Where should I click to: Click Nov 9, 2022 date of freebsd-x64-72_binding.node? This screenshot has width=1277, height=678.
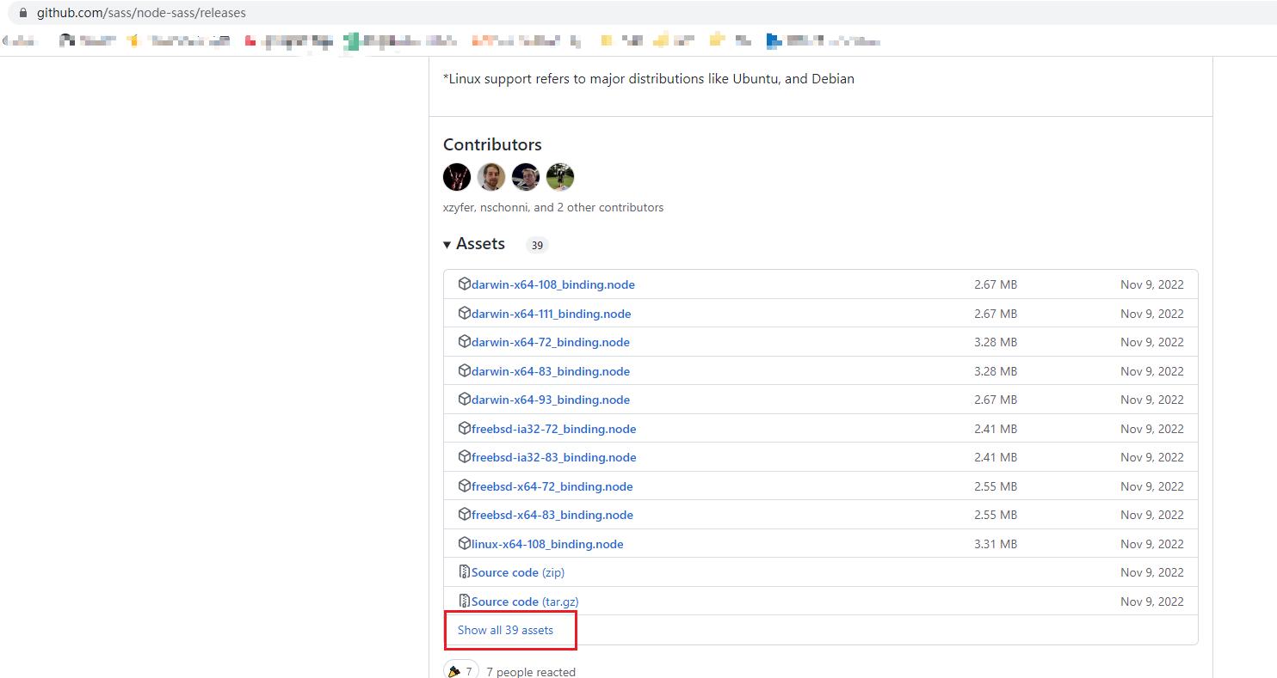coord(1152,486)
